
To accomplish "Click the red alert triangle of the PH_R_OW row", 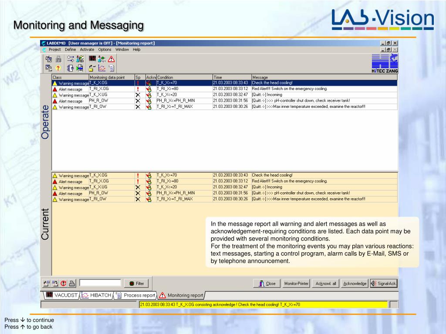I will (55, 101).
